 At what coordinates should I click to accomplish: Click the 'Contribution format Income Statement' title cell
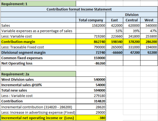tap(79, 9)
